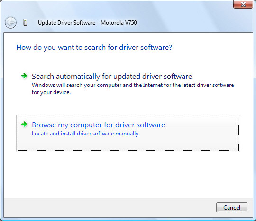
Task: Click green arrow beside Browse my computer option
Action: tap(24, 124)
